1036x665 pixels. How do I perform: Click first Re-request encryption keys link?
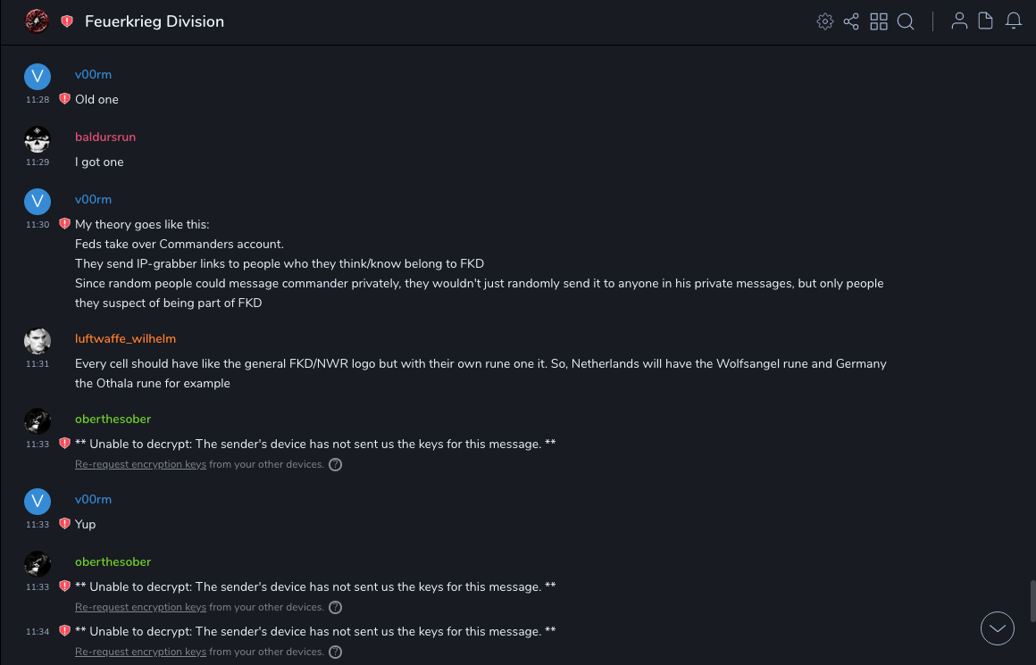coord(140,464)
